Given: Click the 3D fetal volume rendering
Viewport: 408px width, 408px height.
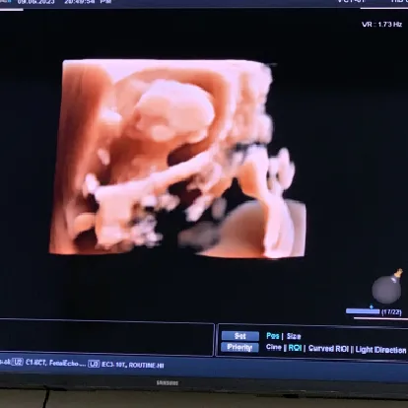Looking at the screenshot, I should tap(177, 158).
